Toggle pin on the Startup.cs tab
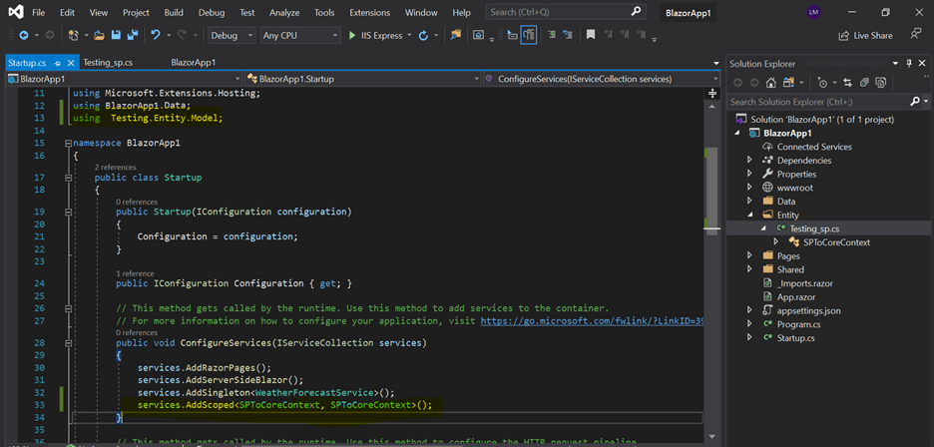 56,62
